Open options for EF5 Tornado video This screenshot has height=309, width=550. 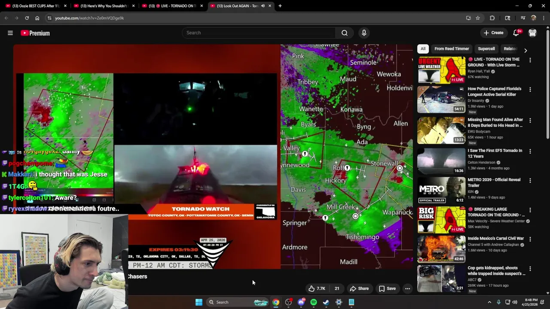click(x=530, y=151)
